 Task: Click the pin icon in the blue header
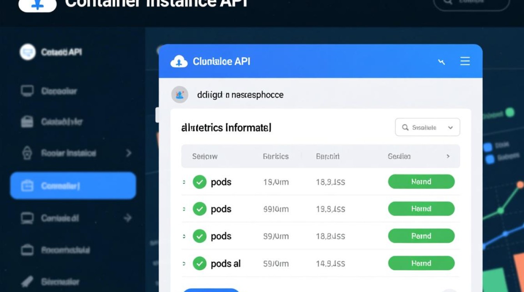coord(441,62)
